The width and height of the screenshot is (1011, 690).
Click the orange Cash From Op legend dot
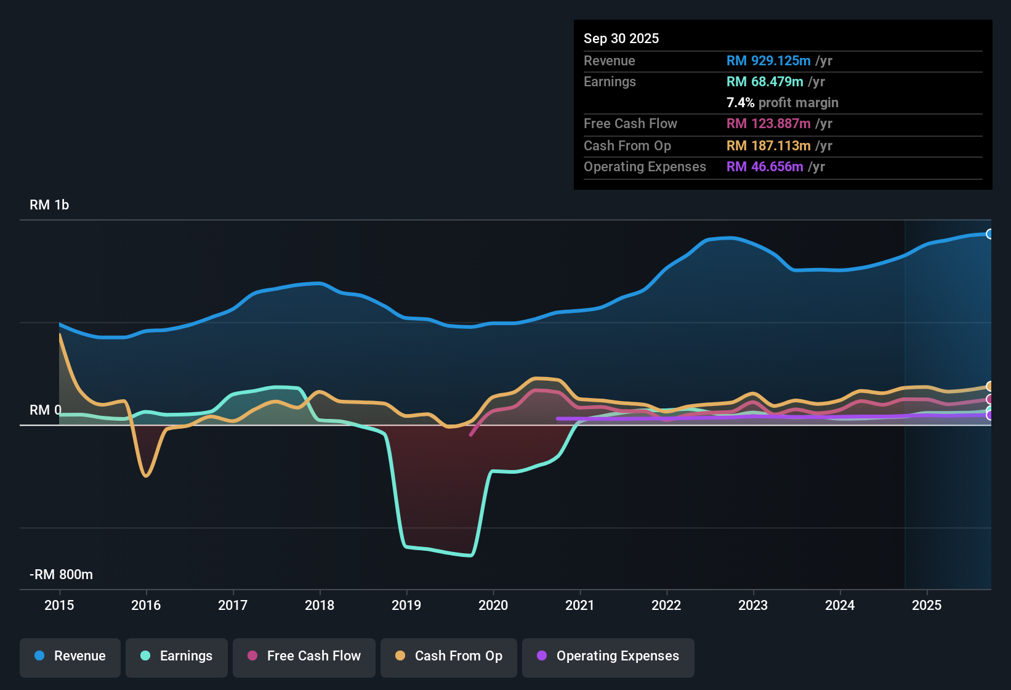(x=400, y=656)
